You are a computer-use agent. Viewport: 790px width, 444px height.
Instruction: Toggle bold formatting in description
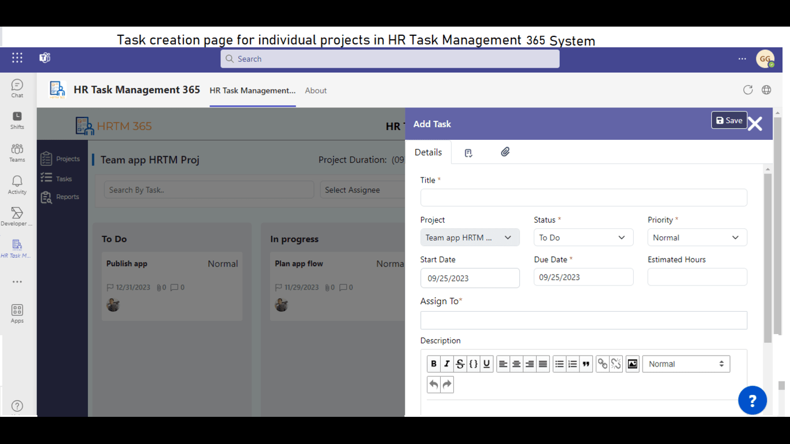(x=434, y=364)
